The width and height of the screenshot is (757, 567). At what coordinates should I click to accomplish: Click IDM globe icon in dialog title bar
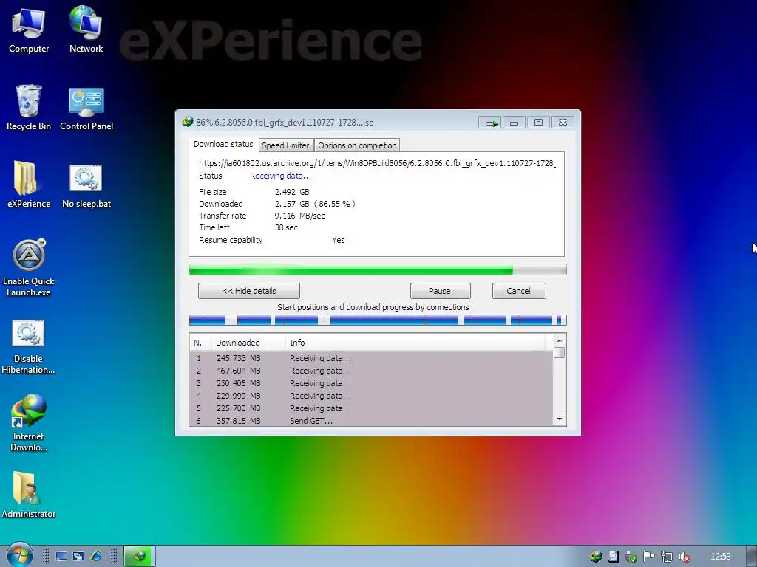point(187,122)
